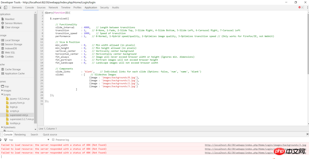Open Service Workers in the sidebar
The image size is (309, 159).
coord(13,23)
